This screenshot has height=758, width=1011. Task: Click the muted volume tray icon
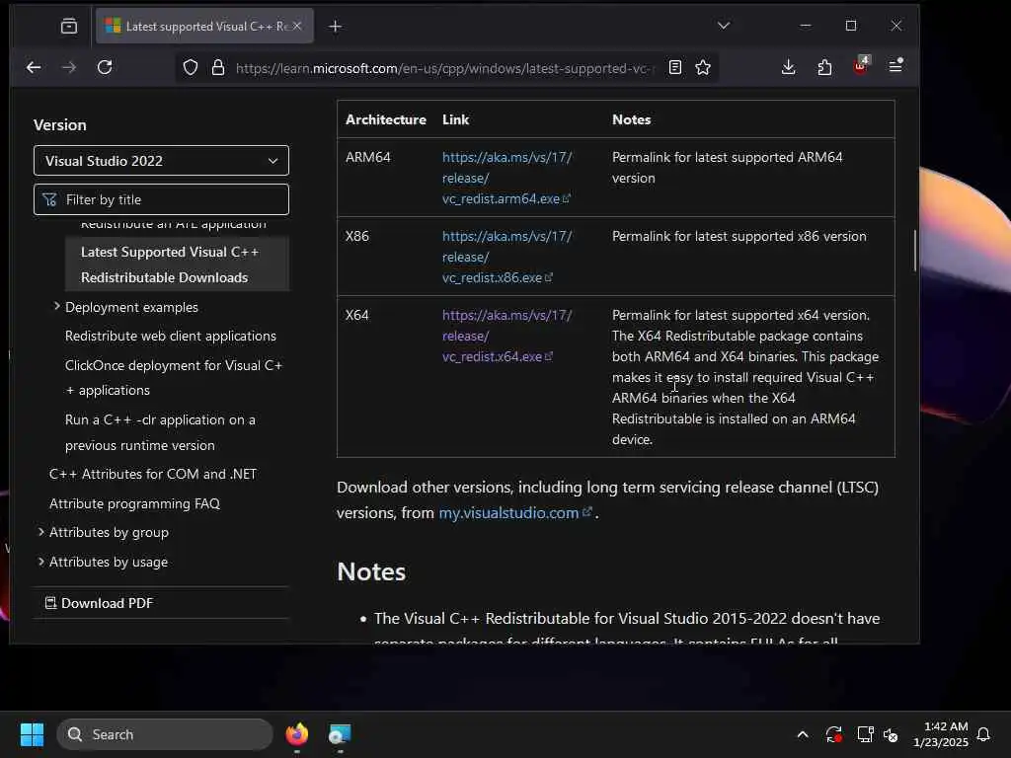892,734
